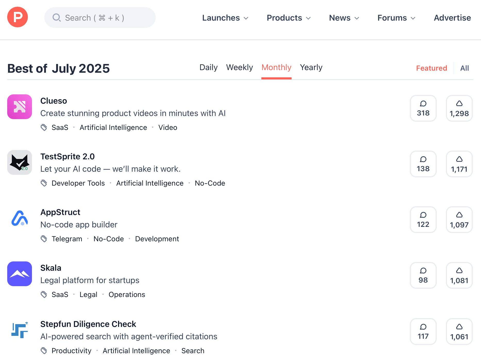The height and width of the screenshot is (363, 481).
Task: Open the Productivity topic tag
Action: pyautogui.click(x=71, y=351)
